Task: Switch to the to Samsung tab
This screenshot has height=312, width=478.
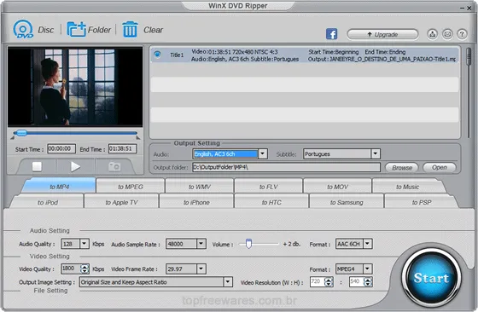Action: coord(347,202)
